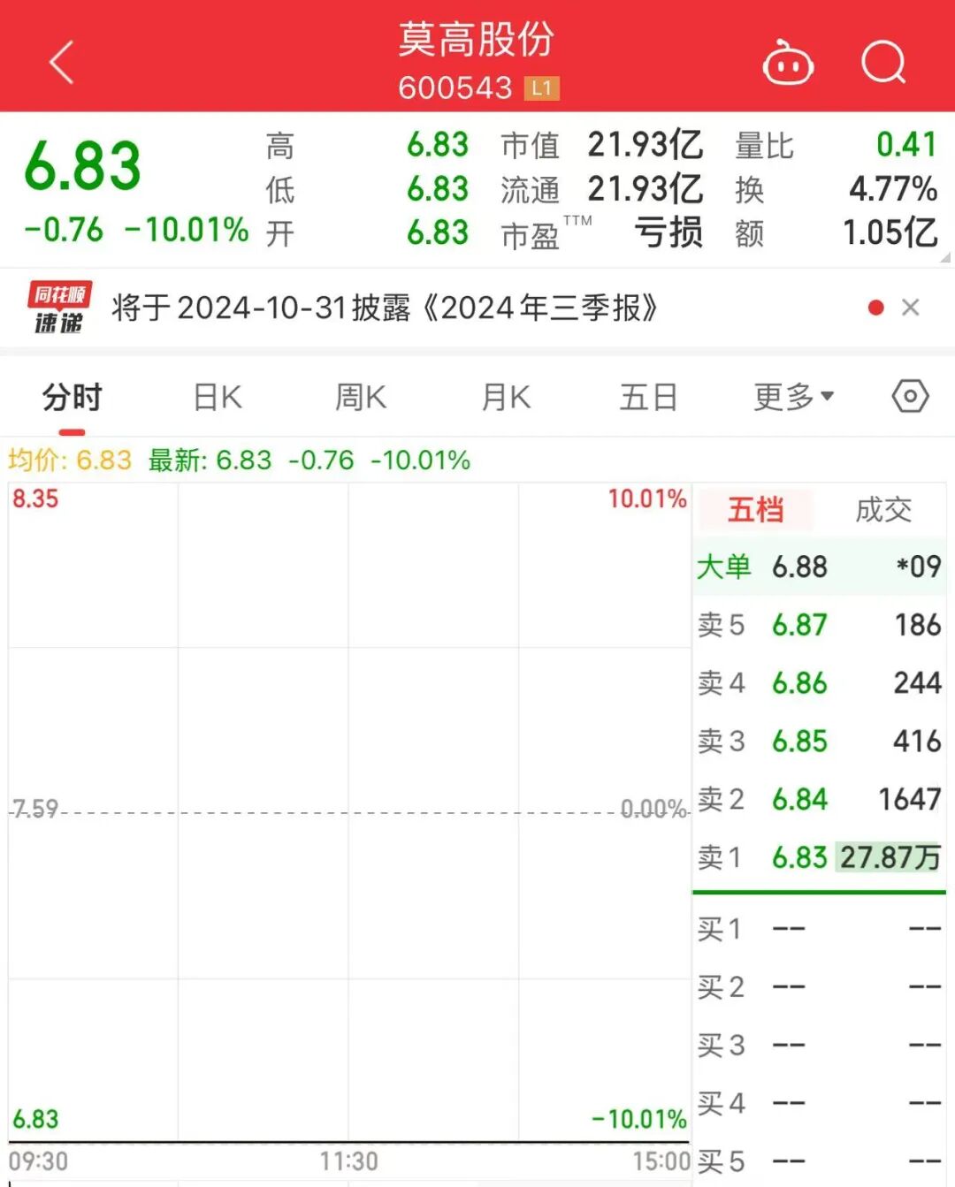Image resolution: width=955 pixels, height=1187 pixels.
Task: Open the 周K weekly chart option
Action: pos(360,397)
